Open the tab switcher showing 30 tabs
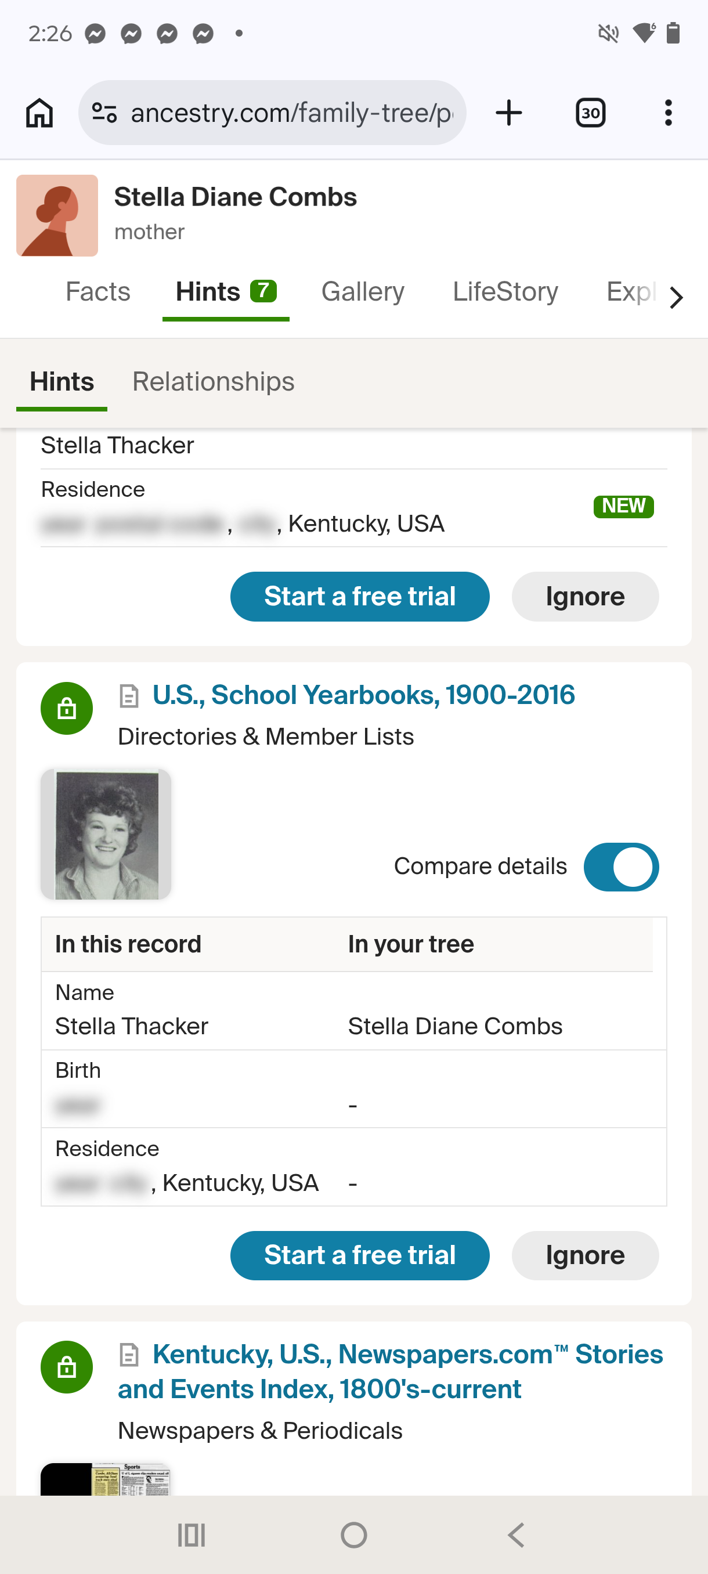The height and width of the screenshot is (1574, 708). (x=590, y=113)
